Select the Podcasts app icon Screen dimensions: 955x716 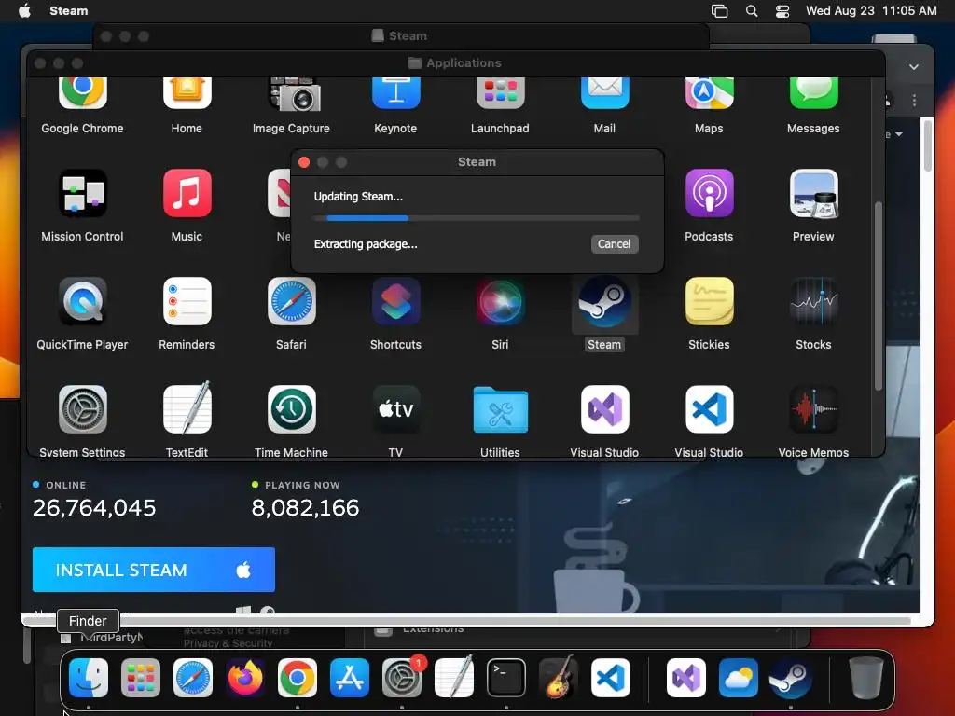709,193
